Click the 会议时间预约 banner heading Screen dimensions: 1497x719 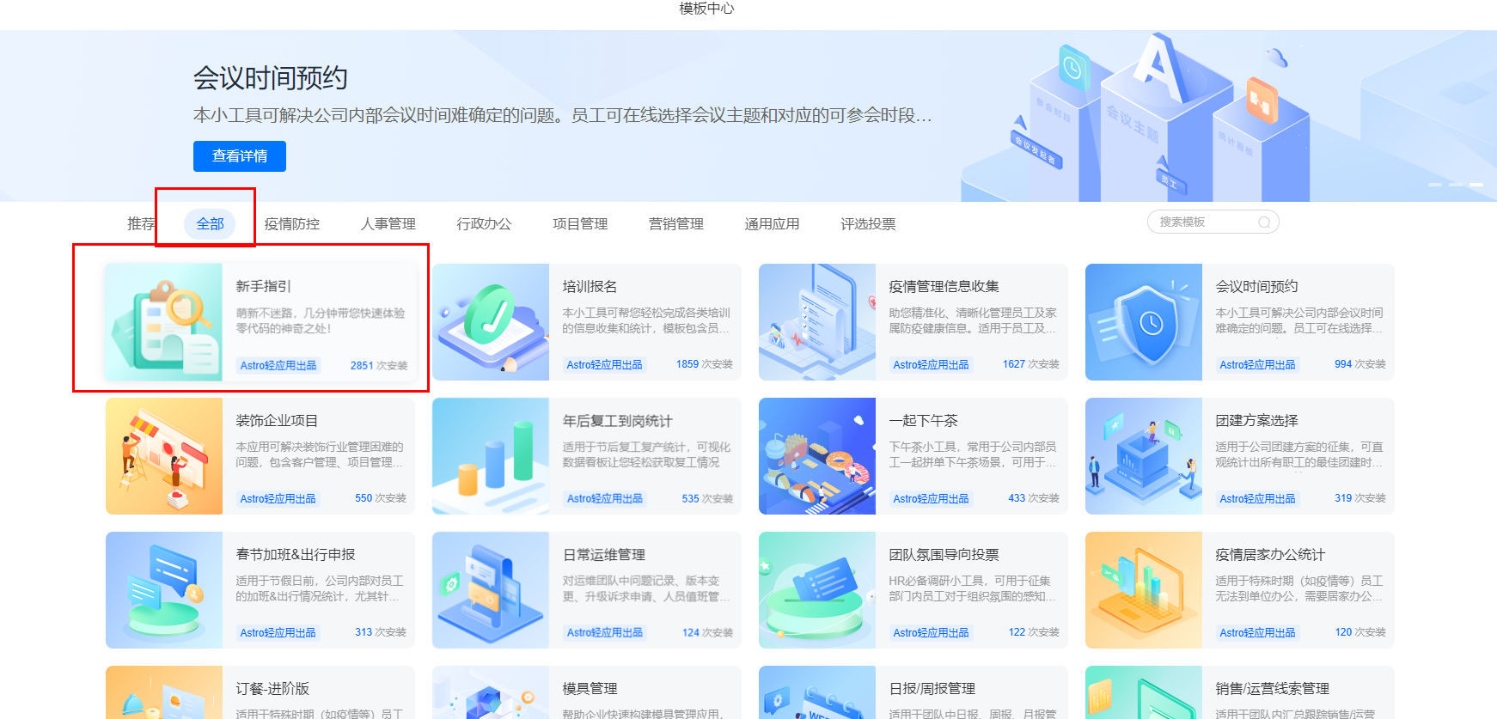[271, 78]
